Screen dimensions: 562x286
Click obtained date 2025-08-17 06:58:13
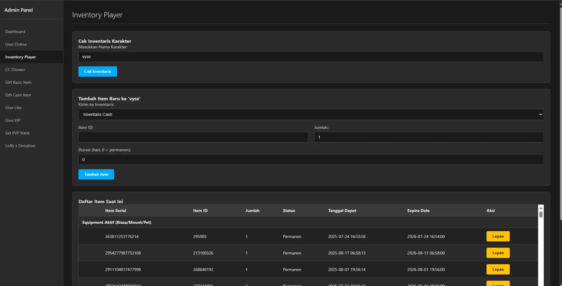click(347, 253)
